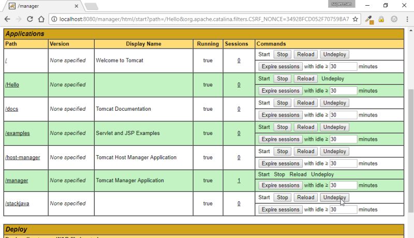Go back to previous page
The image size is (414, 238).
(x=7, y=19)
